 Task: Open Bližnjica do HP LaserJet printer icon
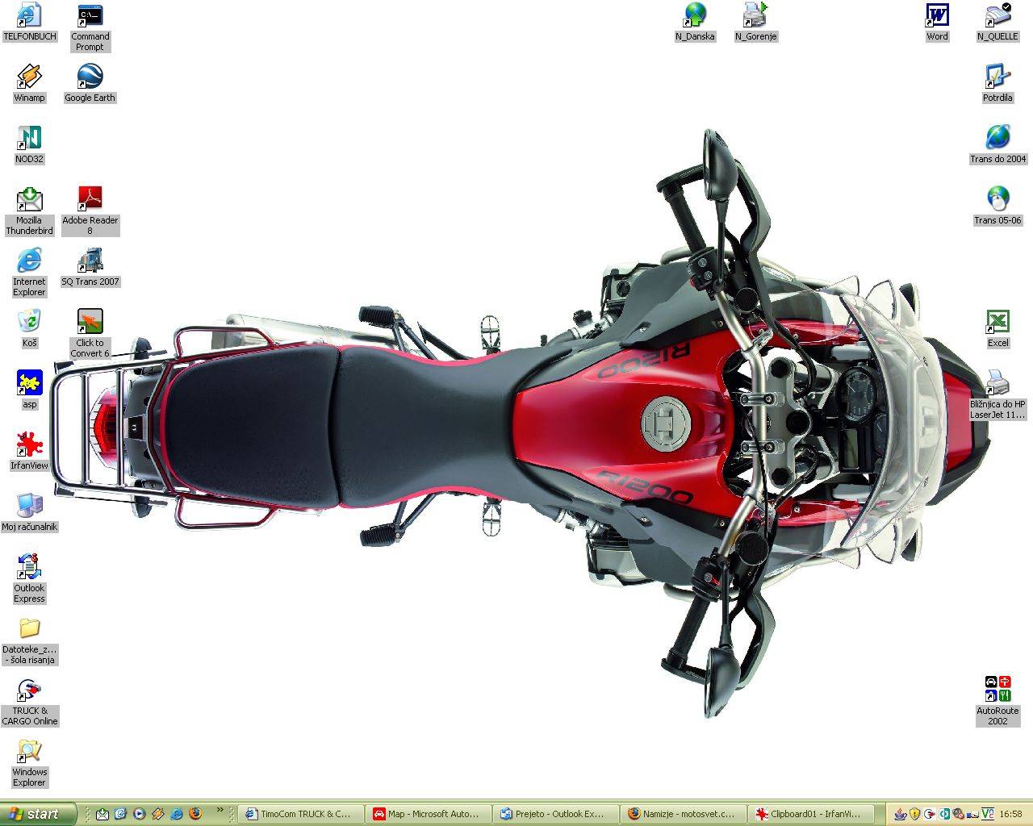[x=997, y=395]
